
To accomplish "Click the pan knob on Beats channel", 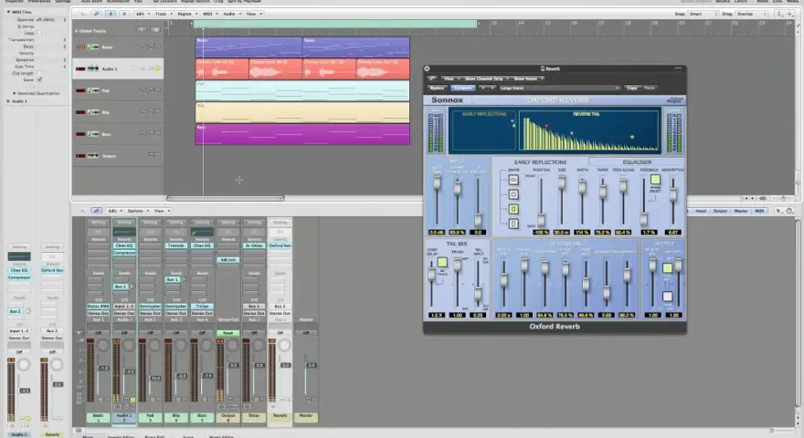I will coord(102,346).
